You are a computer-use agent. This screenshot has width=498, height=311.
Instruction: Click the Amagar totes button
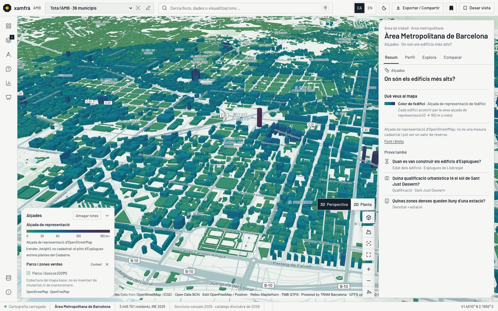point(87,216)
